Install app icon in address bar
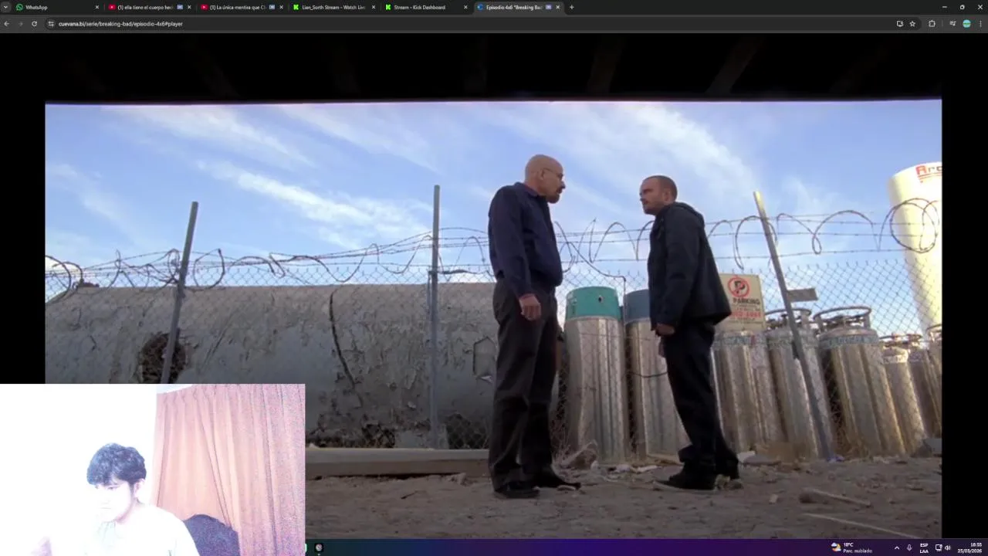988x556 pixels. tap(899, 24)
